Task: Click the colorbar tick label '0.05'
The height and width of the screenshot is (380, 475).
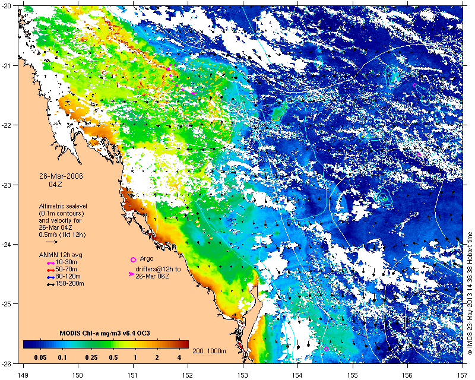Action: [x=40, y=357]
